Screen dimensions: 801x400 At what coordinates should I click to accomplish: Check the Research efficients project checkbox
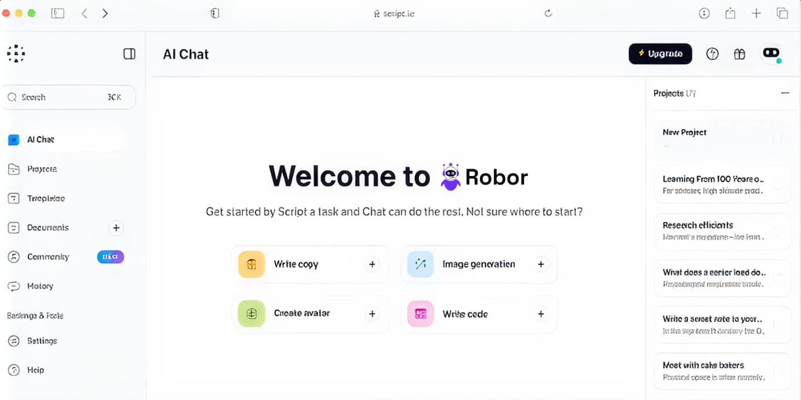777,230
